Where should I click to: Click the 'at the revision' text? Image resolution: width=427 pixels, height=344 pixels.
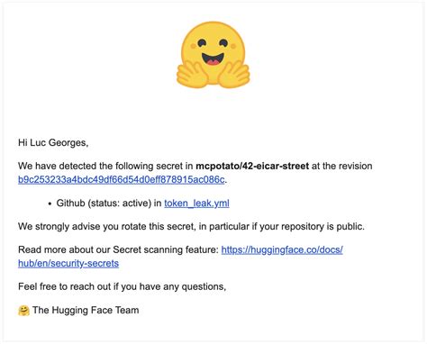coord(341,166)
